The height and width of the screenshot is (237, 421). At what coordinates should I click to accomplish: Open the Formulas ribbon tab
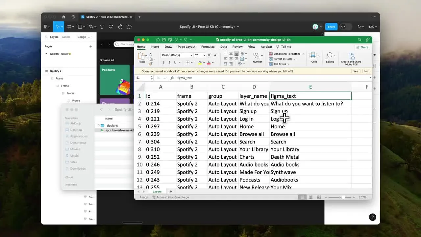point(208,47)
